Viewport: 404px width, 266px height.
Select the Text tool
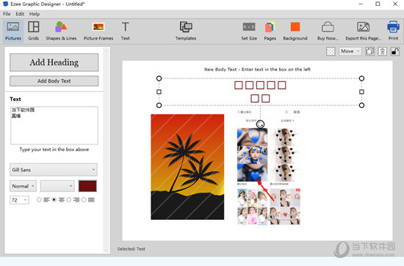point(125,31)
